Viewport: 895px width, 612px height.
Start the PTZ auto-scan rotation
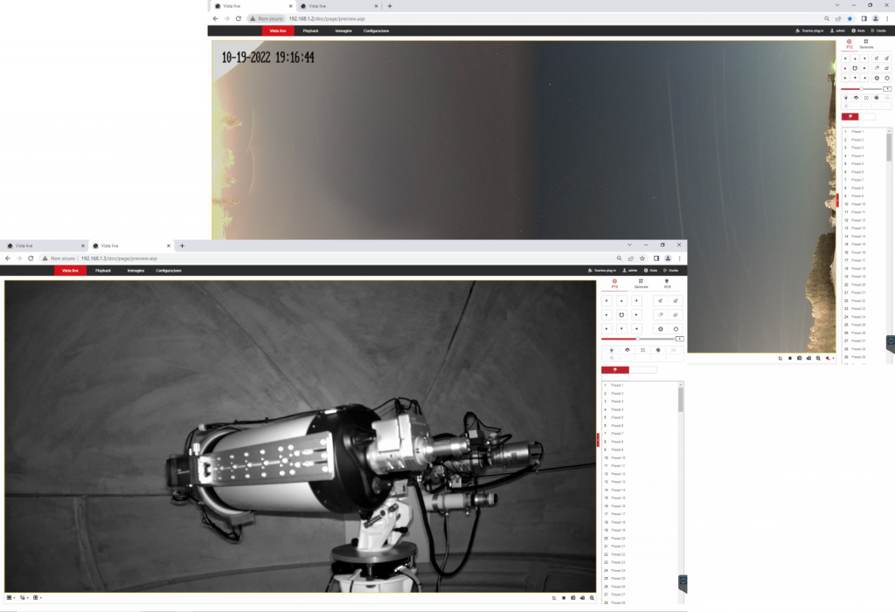pyautogui.click(x=621, y=315)
